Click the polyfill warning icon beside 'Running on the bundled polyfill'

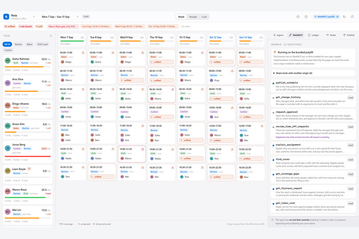click(275, 53)
